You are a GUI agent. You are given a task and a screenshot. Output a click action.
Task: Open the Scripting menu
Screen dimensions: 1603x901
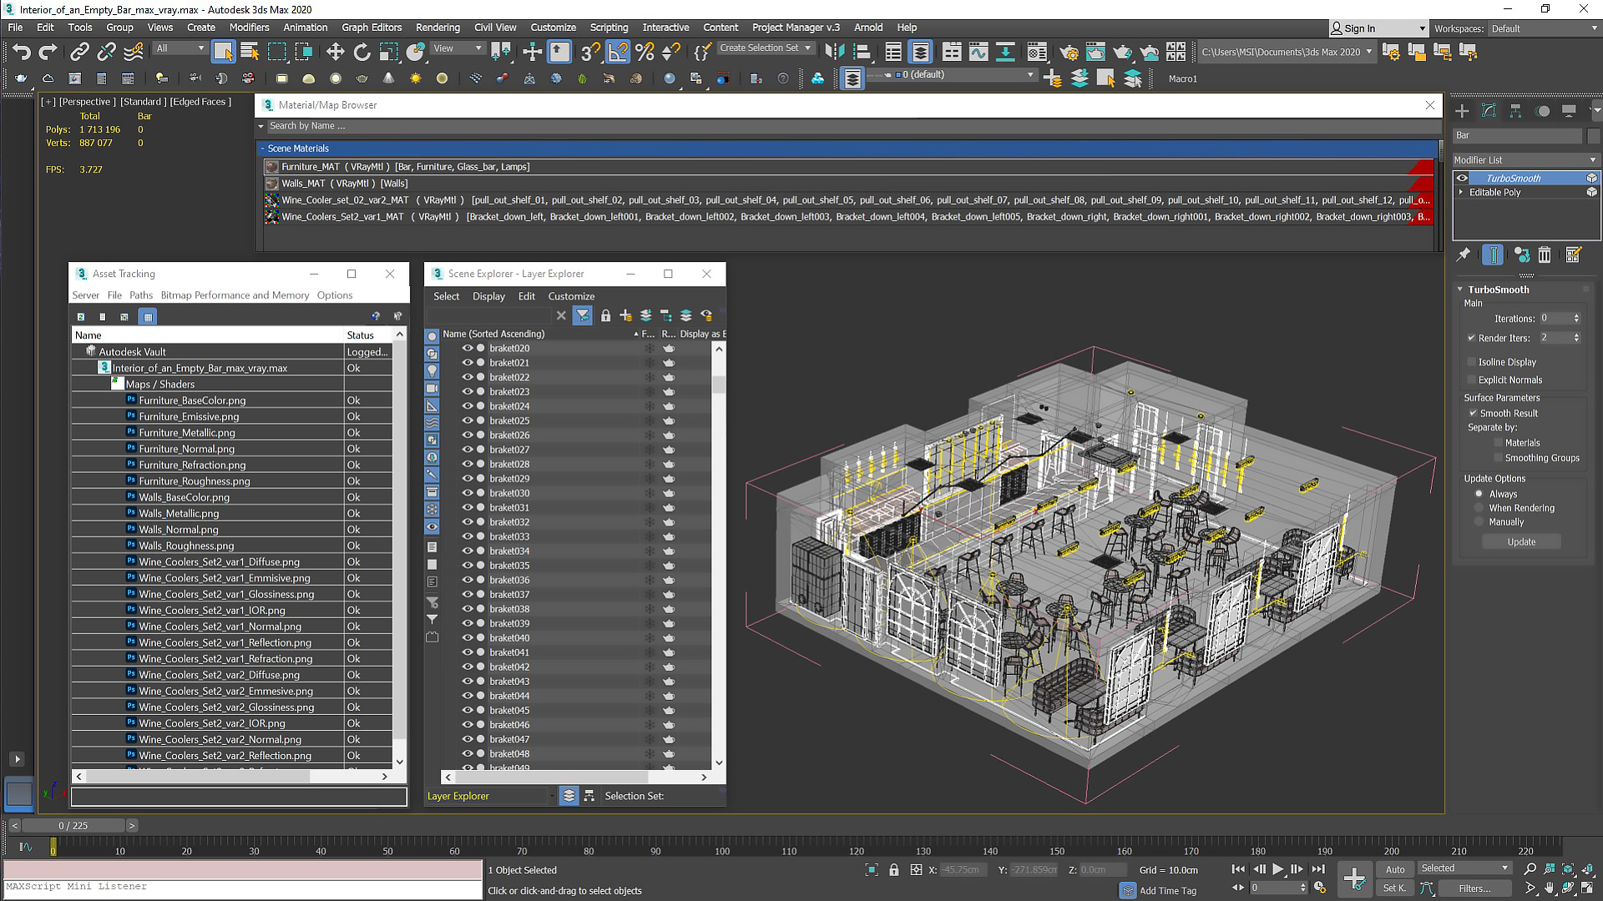[x=609, y=28]
